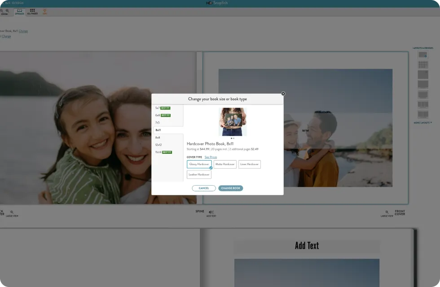Click the zoom in magnifier icon
The image size is (440, 287).
7,10
